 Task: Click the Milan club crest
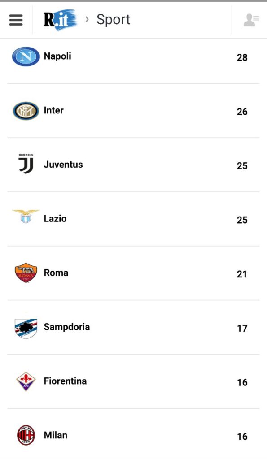26,435
